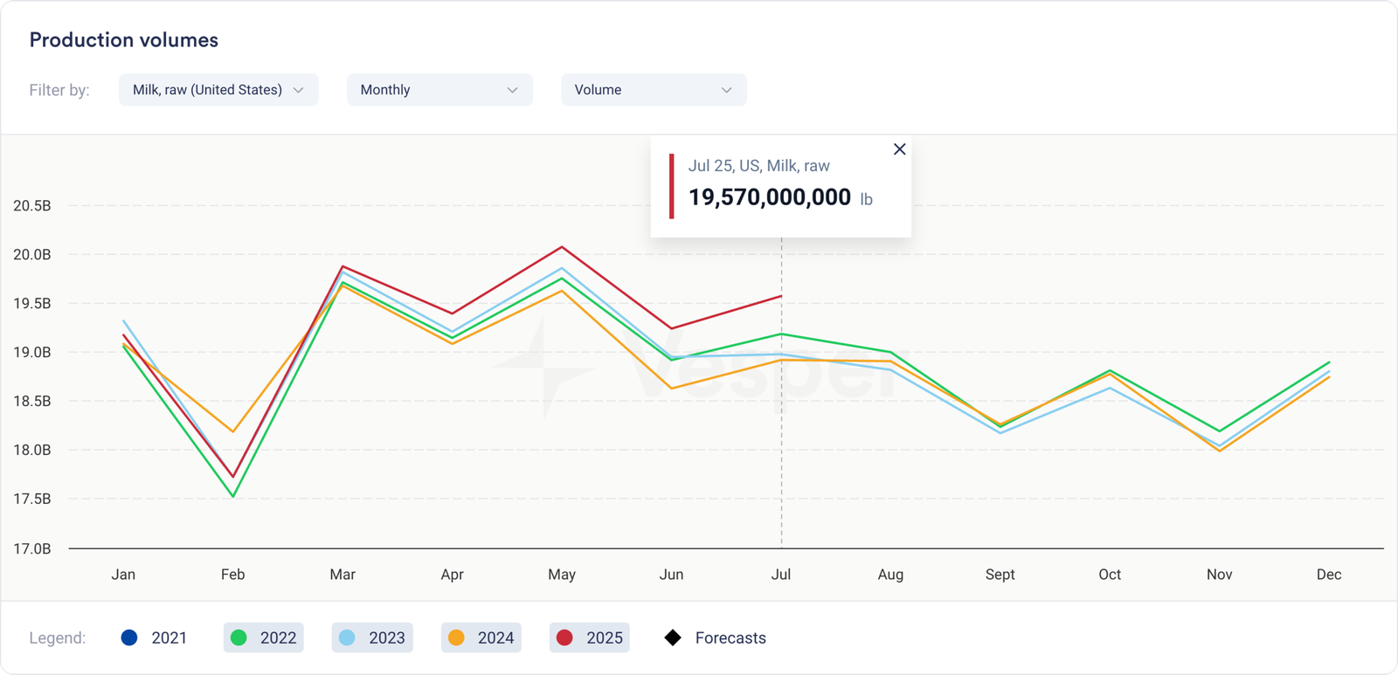The image size is (1398, 675).
Task: Toggle the 2021 legend series
Action: (x=155, y=637)
